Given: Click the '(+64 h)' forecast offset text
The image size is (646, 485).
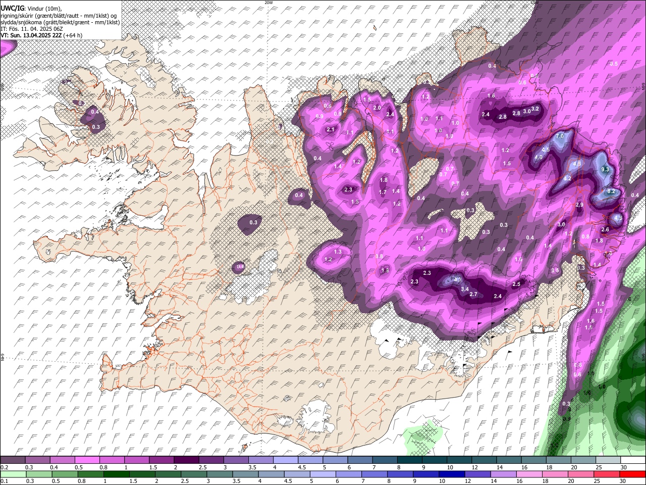Looking at the screenshot, I should click(x=73, y=35).
